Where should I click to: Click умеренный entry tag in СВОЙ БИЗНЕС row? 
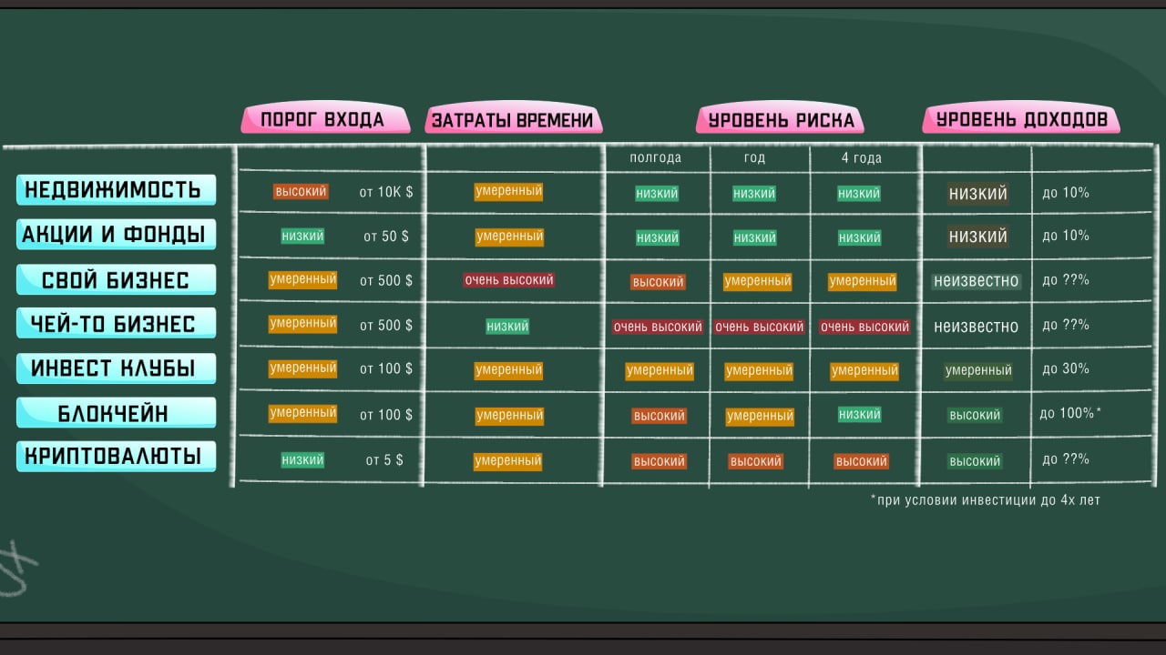(x=302, y=279)
